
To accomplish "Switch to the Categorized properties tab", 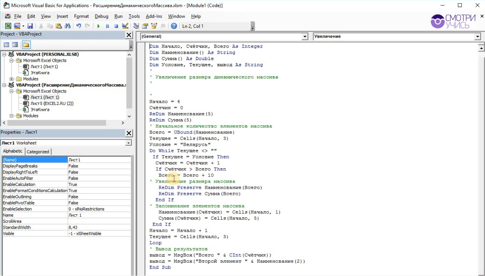I will (38, 151).
